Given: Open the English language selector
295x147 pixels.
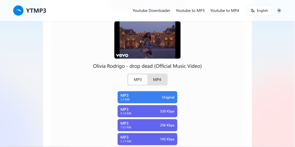Looking at the screenshot, I should click(259, 11).
